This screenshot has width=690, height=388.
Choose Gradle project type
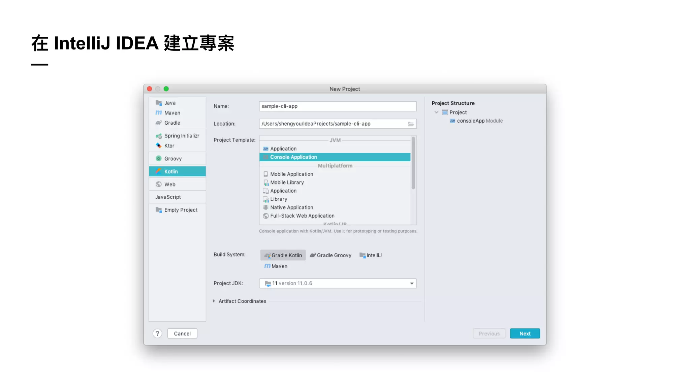(x=177, y=123)
